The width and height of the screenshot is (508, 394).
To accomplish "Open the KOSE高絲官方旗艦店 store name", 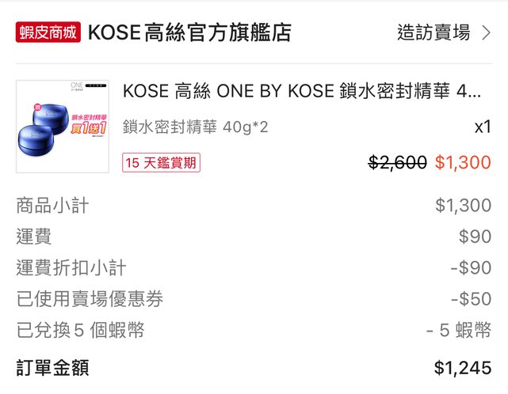I will [189, 32].
